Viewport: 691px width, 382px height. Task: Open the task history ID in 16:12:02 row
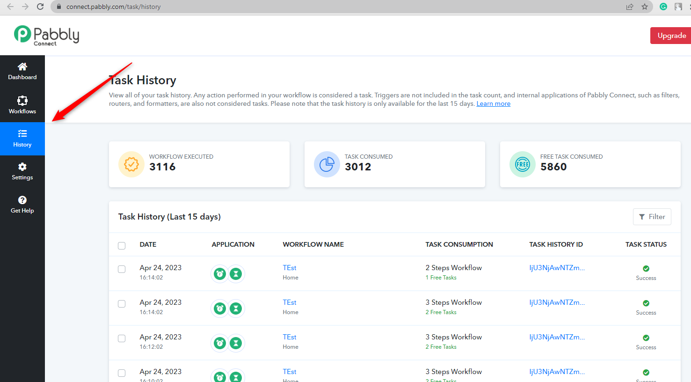557,337
